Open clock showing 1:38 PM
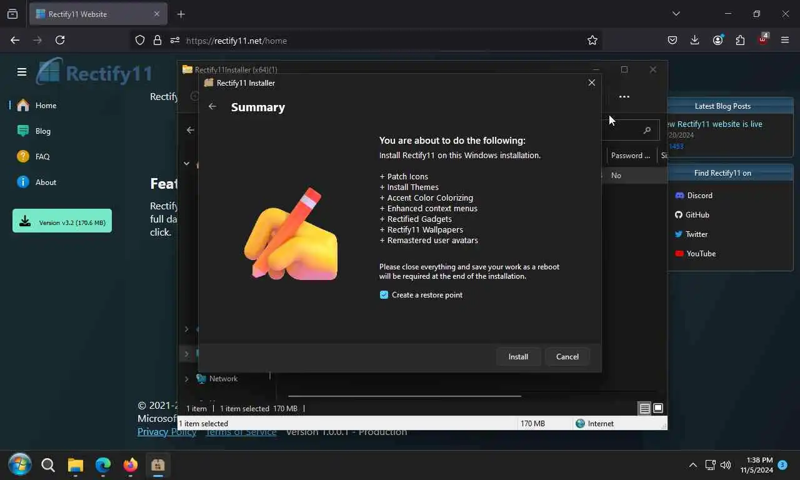Viewport: 800px width, 480px height. coord(757,465)
